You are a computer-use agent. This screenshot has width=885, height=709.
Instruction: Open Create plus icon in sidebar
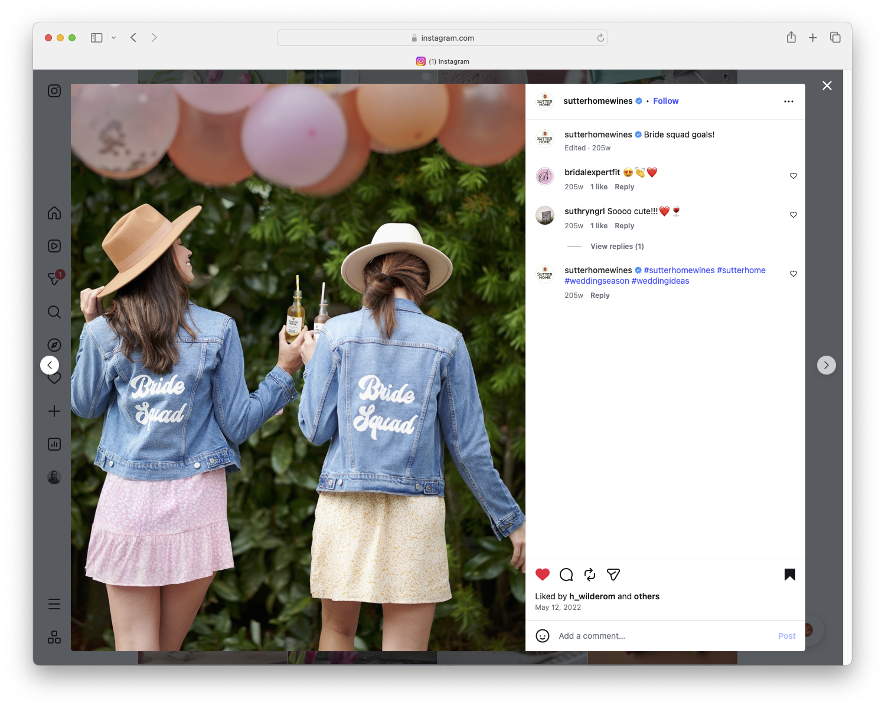pos(54,411)
